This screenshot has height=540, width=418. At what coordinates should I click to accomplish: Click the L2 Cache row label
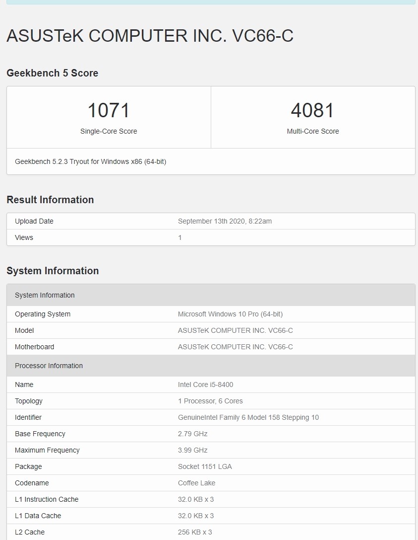[30, 532]
